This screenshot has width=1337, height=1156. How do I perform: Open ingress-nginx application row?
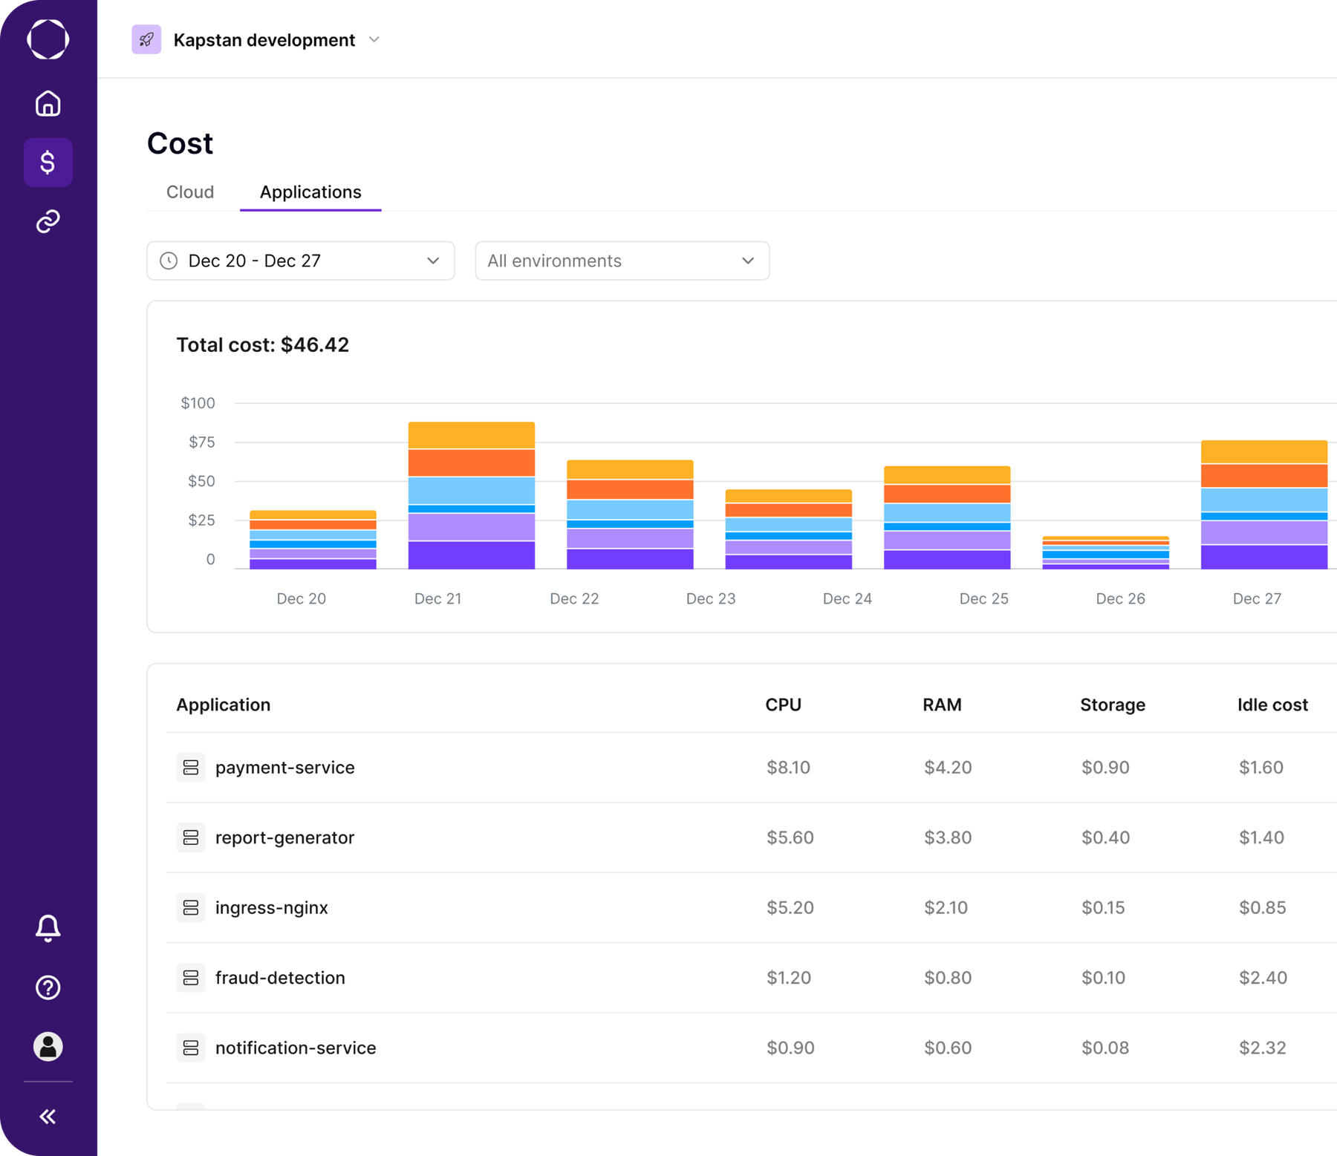[x=752, y=907]
